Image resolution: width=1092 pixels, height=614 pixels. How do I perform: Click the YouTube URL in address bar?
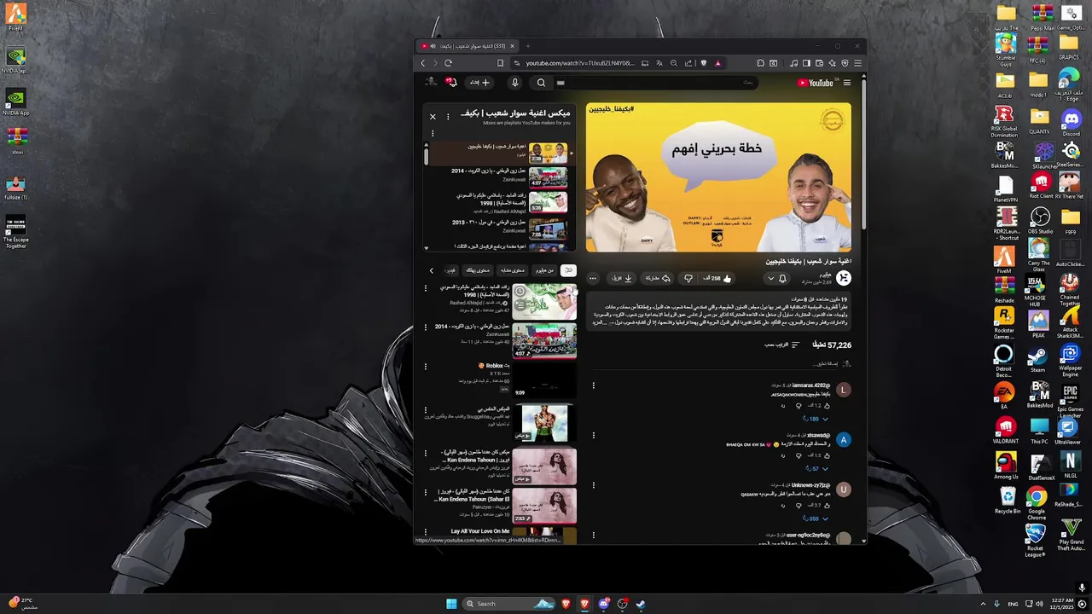(x=579, y=63)
